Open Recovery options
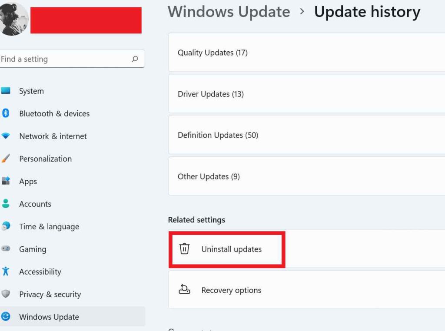Screen dimensions: 445x331 tap(306, 290)
